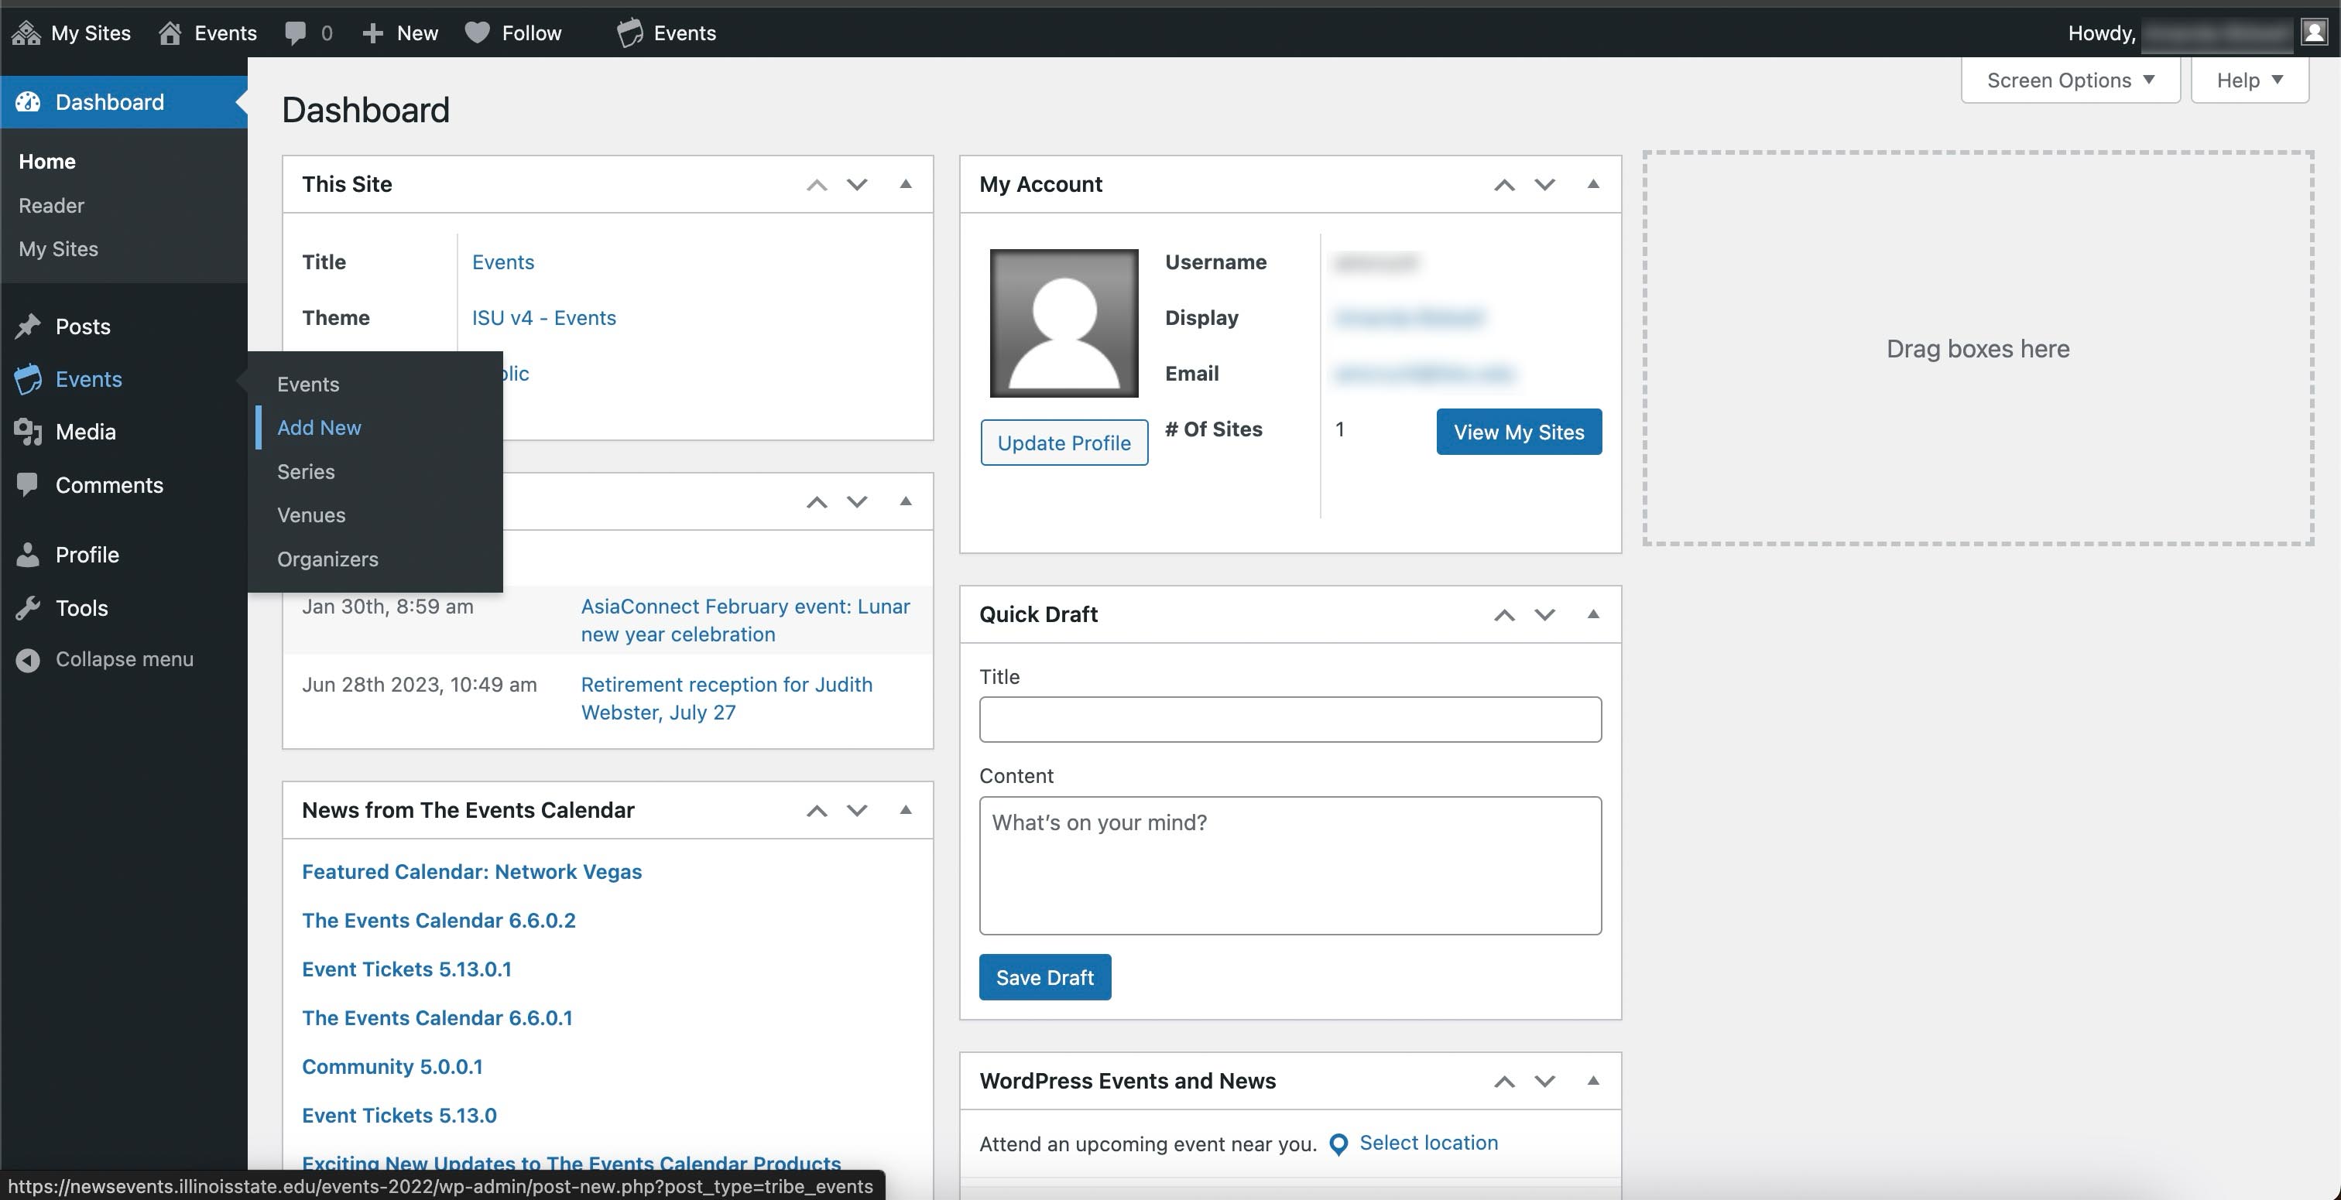Viewport: 2341px width, 1200px height.
Task: Open user avatar icon beside Howdy
Action: click(2314, 32)
